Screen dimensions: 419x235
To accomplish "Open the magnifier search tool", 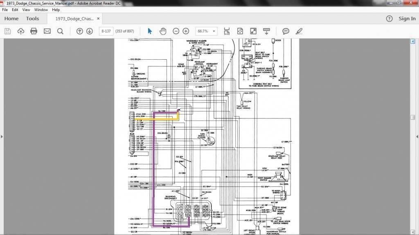I will 60,31.
